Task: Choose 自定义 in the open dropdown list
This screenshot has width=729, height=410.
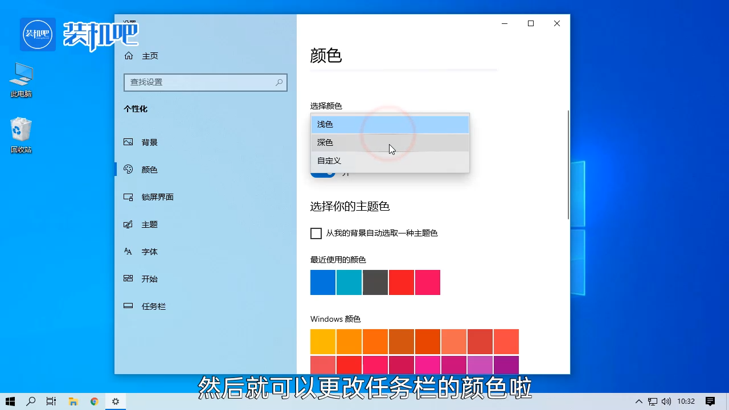Action: pos(329,160)
